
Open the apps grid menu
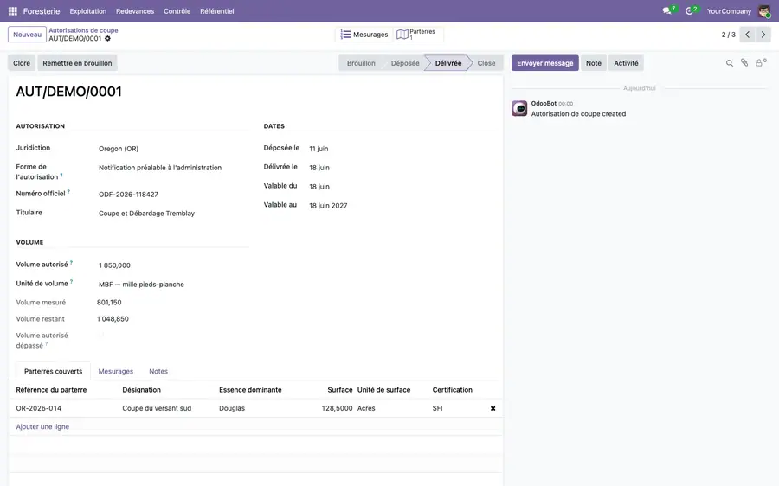(x=13, y=11)
